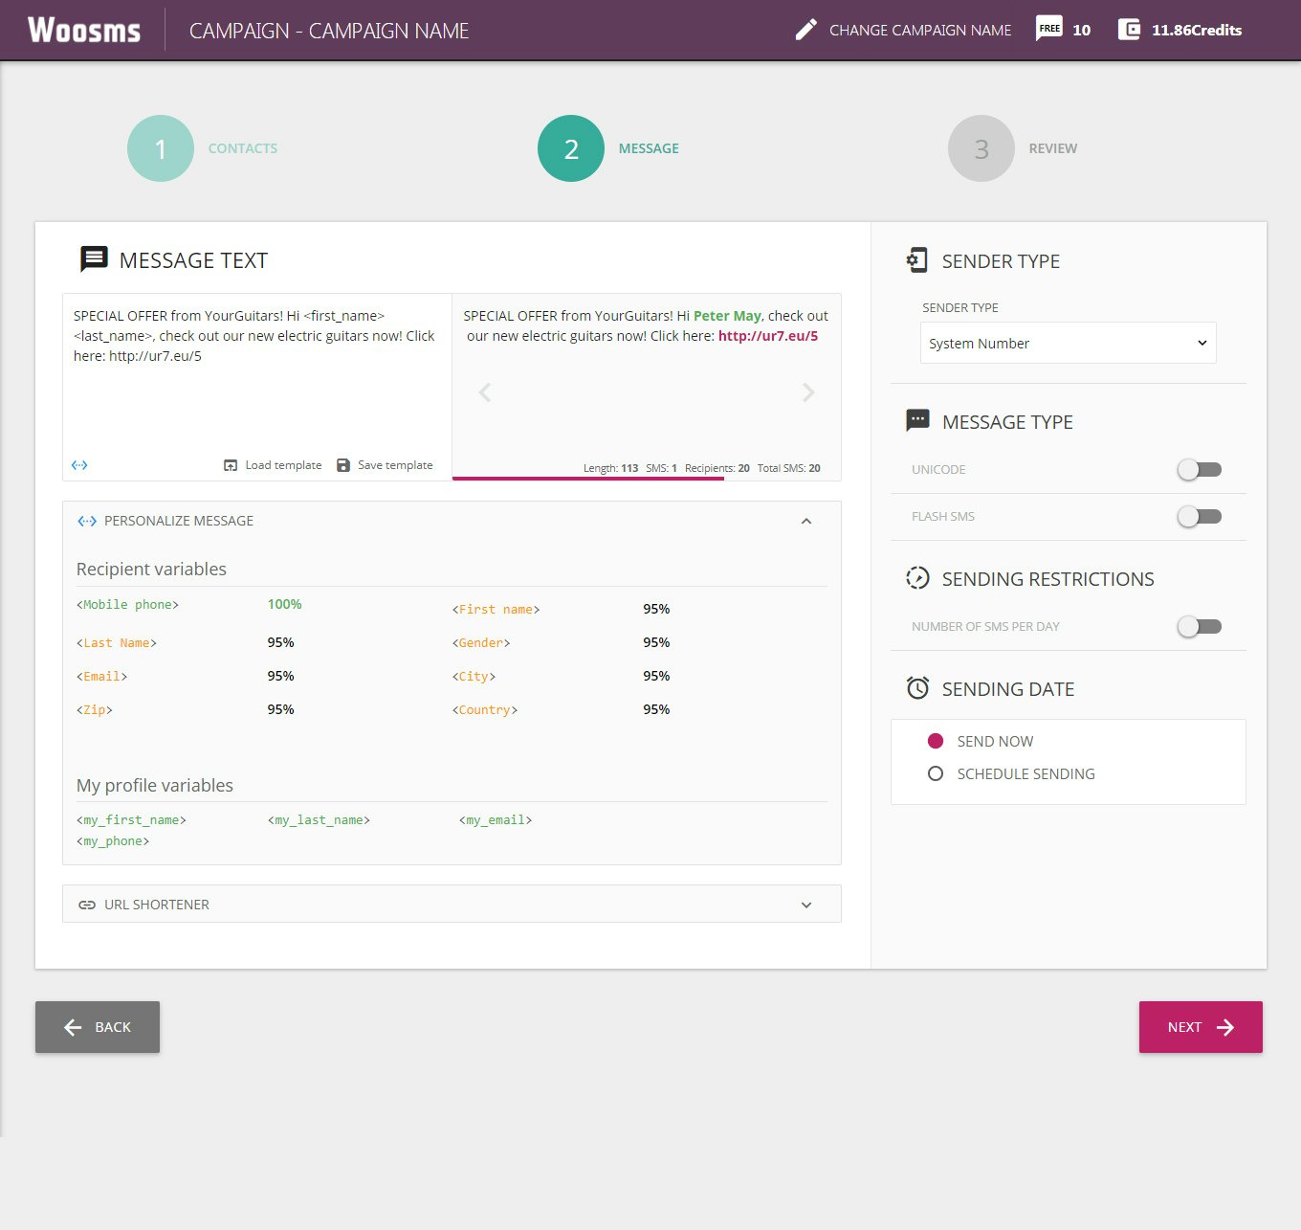Select the Save template icon
The image size is (1301, 1230).
(x=342, y=464)
